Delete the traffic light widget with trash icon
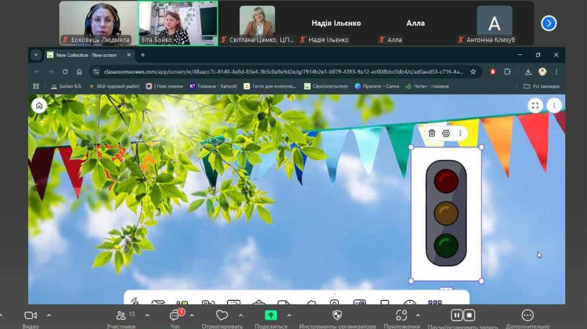 [432, 133]
